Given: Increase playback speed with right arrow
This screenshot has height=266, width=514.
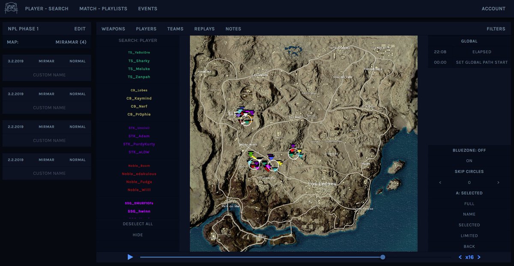Looking at the screenshot, I should click(x=479, y=257).
